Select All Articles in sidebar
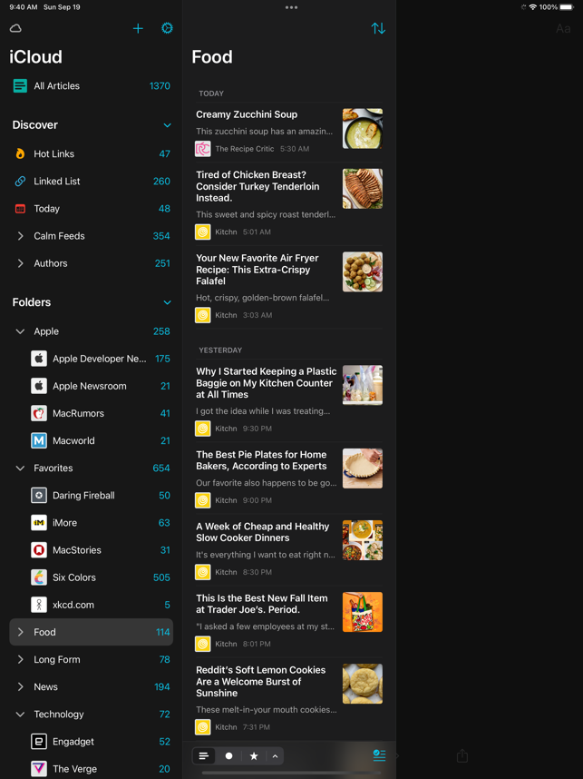The width and height of the screenshot is (583, 779). (x=92, y=86)
